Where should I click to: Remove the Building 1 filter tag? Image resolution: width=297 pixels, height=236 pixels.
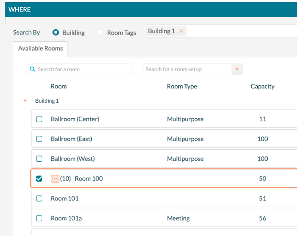tap(181, 31)
